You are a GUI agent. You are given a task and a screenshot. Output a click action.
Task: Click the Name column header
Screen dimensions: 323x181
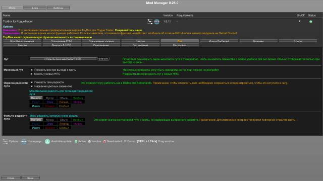tap(7, 15)
